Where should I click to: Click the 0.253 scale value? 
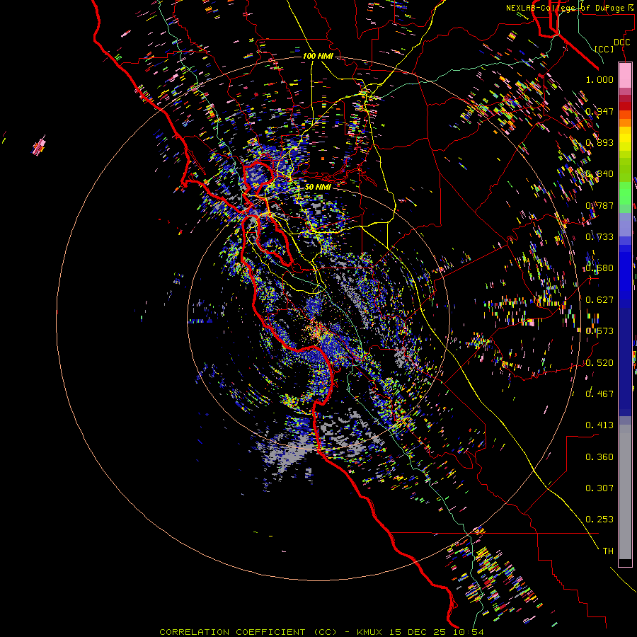599,520
